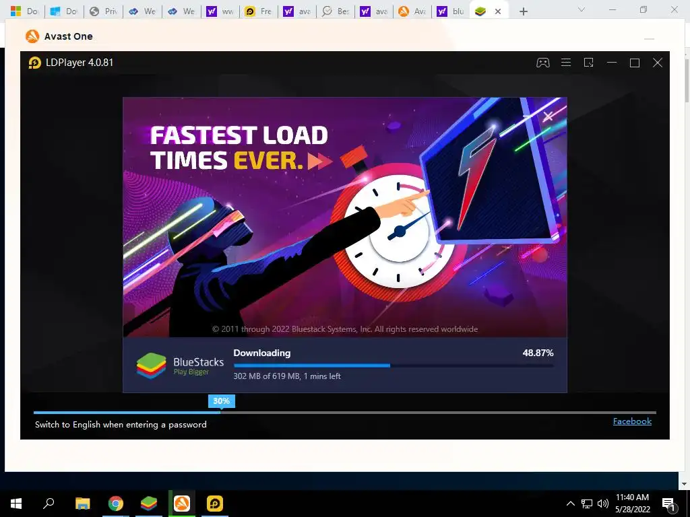Open the taskbar clock and date

(632, 504)
